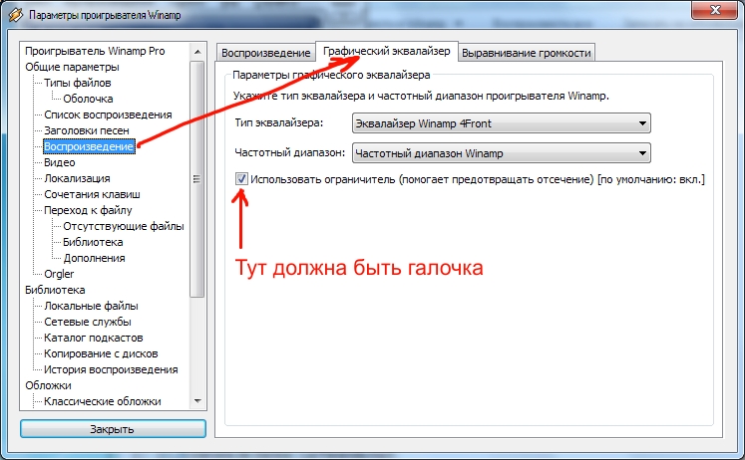Click the tree scrollbar down arrow
Screen dimensions: 745x460
pos(197,401)
